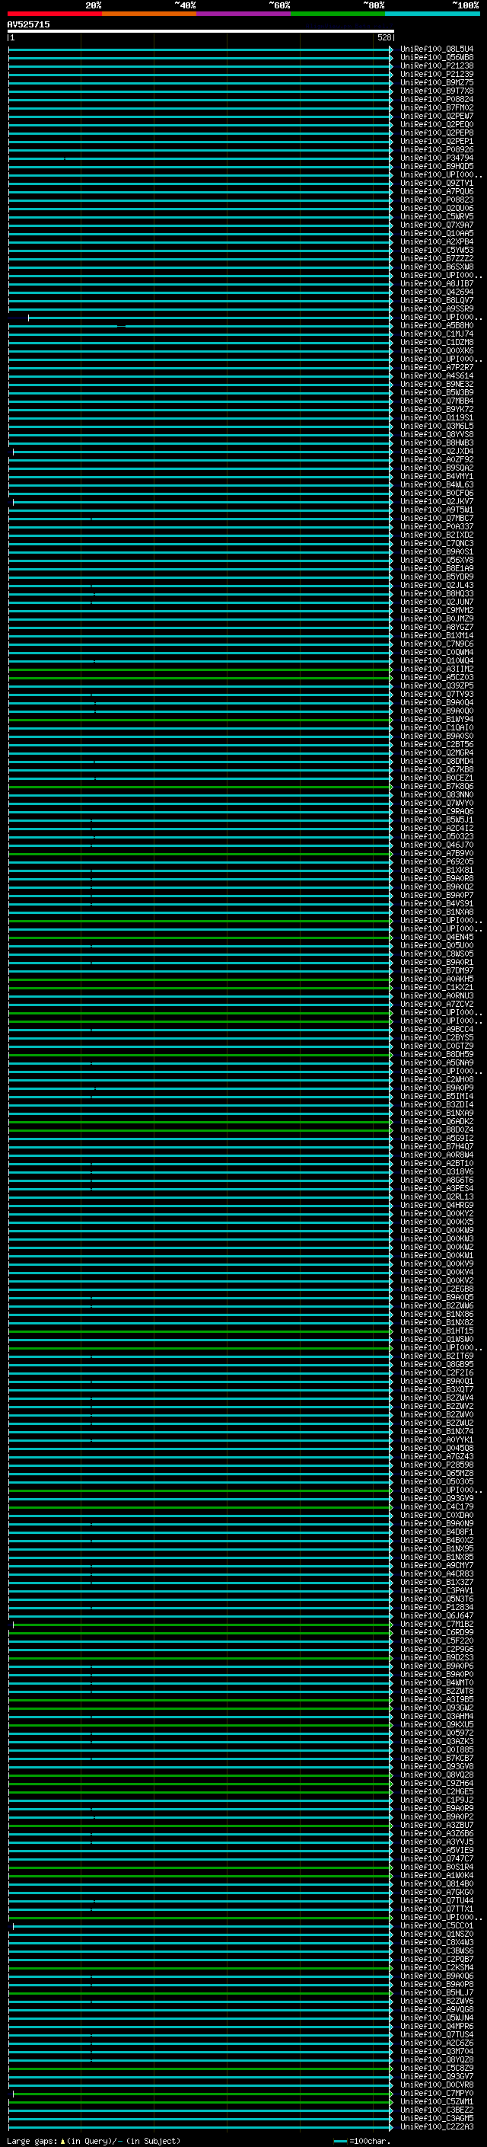487x2147 pixels.
Task: Select the UniRef100_B5IM14 label
Action: pyautogui.click(x=437, y=1097)
